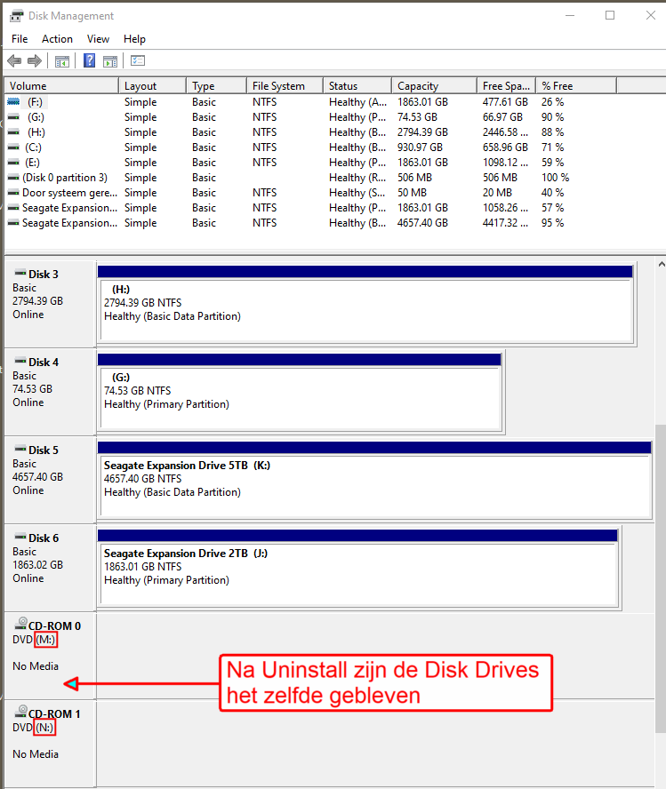Click the % Free column header
The image size is (666, 789).
576,86
